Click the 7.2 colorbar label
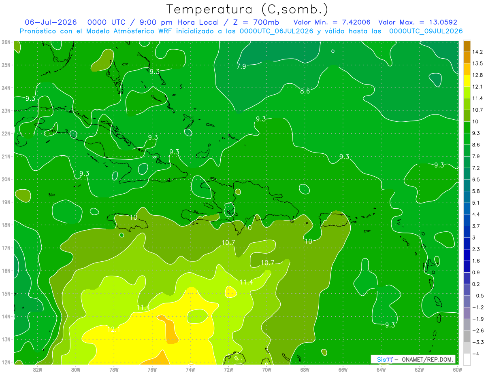 (x=476, y=167)
